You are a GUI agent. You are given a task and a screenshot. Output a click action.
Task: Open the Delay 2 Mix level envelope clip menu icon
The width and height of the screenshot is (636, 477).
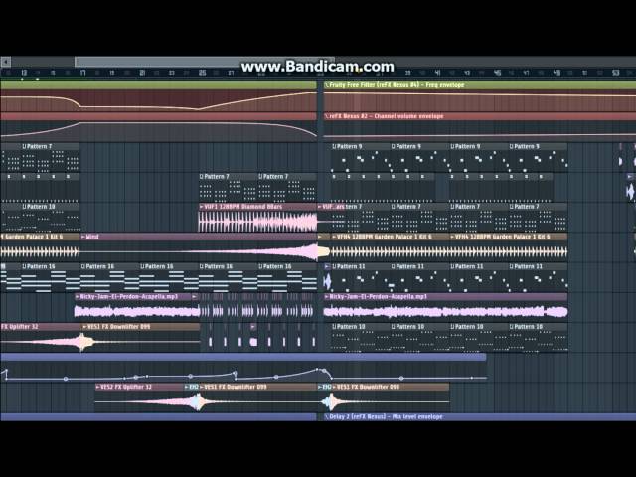(x=327, y=417)
